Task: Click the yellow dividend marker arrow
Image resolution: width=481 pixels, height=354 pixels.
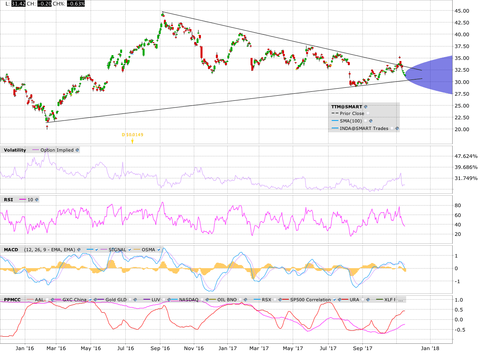Action: (x=132, y=141)
